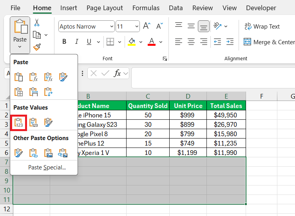Select column F header
The image size is (295, 216).
click(x=262, y=96)
